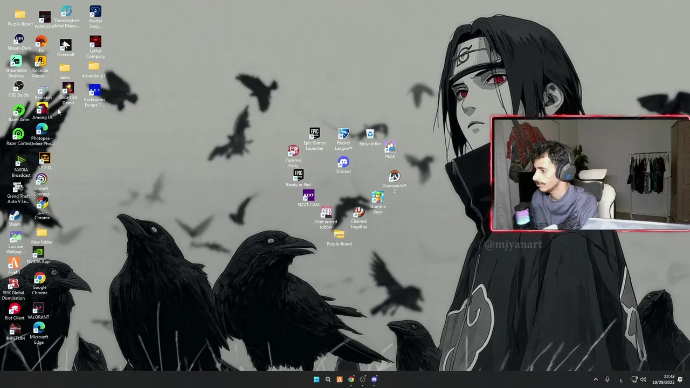Open the itsbadder p1 folder
This screenshot has width=690, height=388.
(94, 70)
